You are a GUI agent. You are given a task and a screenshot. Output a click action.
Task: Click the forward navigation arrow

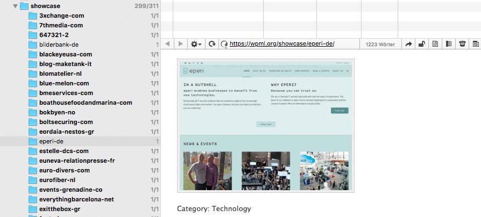coord(180,44)
